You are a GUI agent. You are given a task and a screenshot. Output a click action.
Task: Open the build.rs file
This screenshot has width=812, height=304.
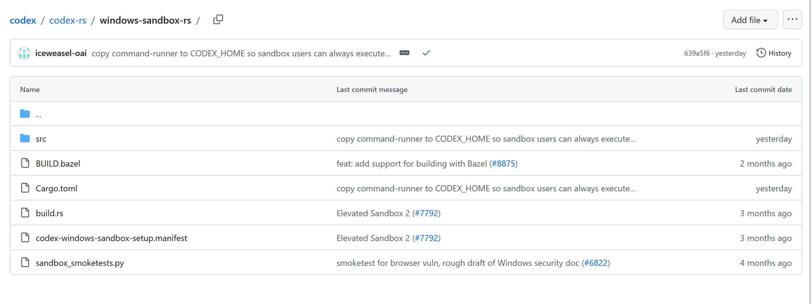[x=49, y=213]
